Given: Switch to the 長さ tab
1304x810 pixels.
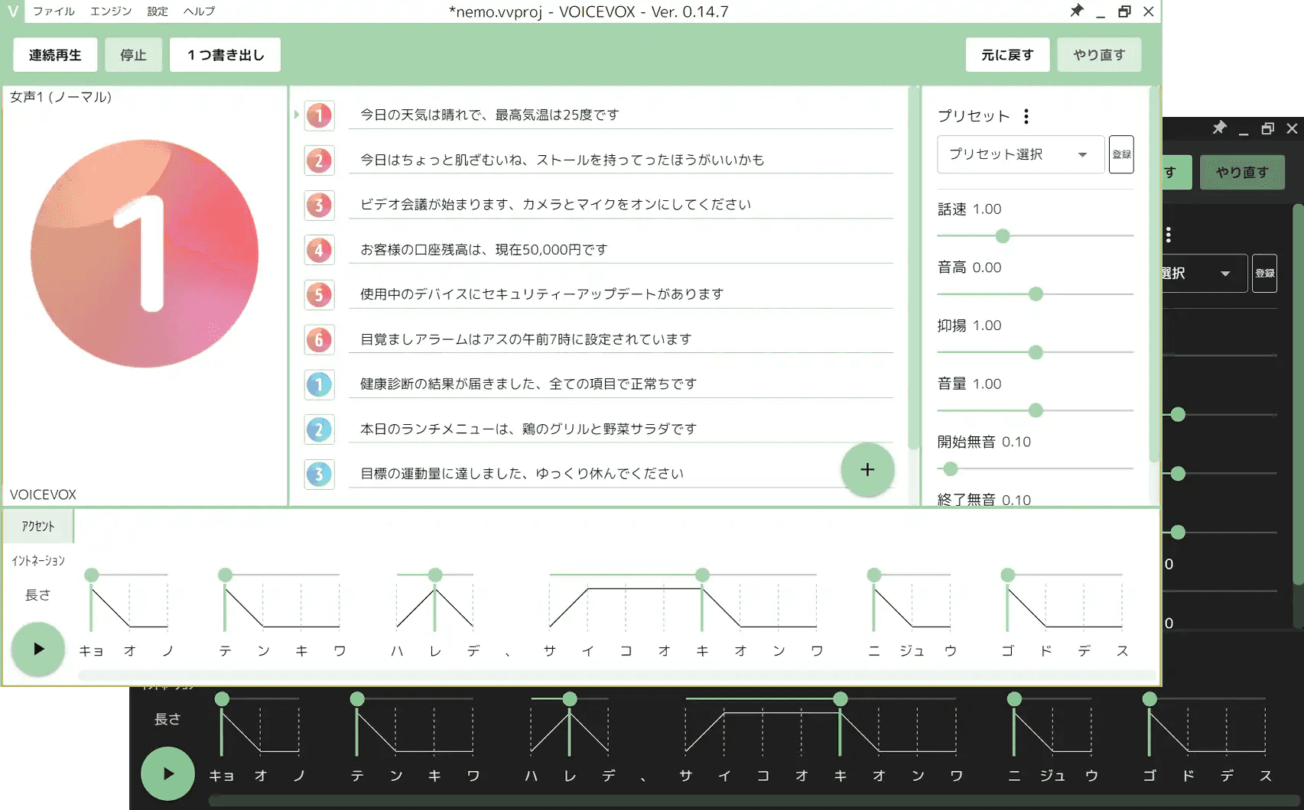Looking at the screenshot, I should [37, 595].
